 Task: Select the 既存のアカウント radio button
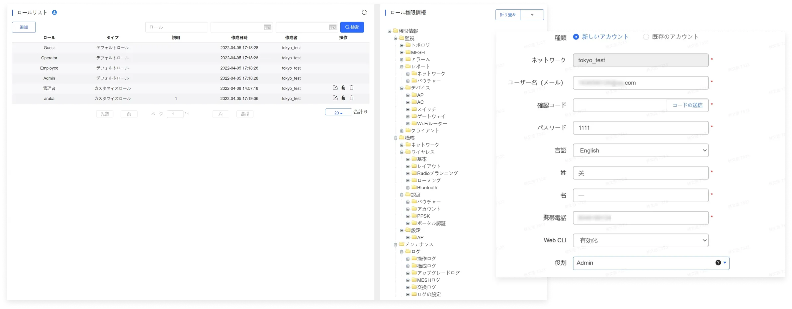click(646, 37)
